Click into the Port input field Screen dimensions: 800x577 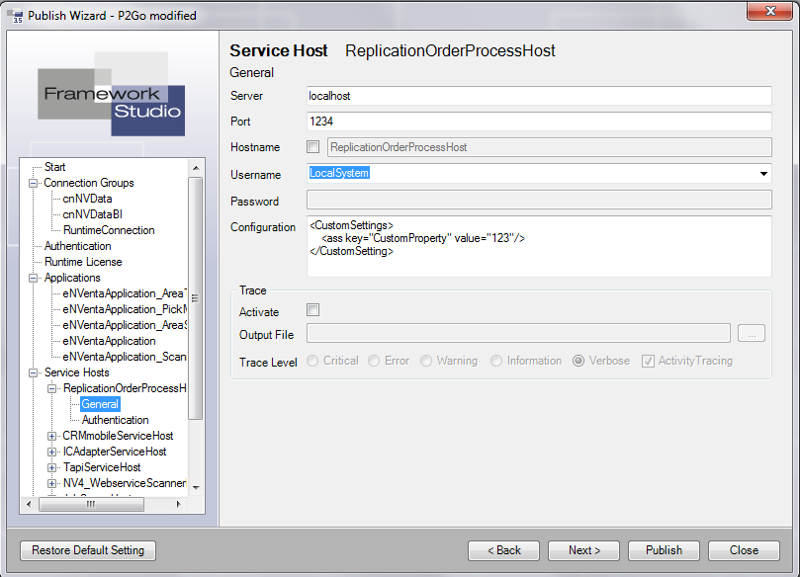tap(539, 122)
